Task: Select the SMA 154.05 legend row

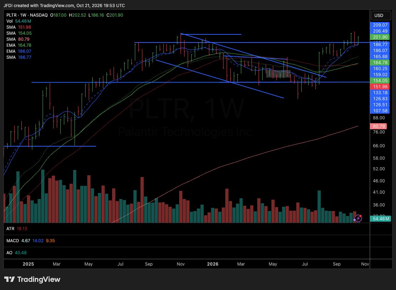Action: pos(19,33)
